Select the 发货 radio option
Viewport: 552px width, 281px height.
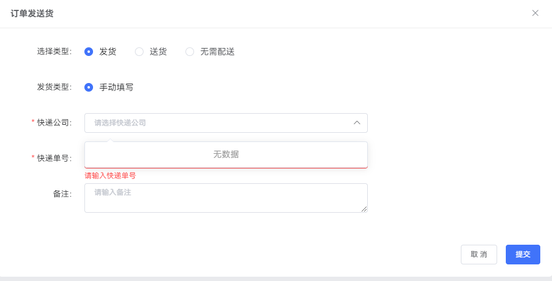pyautogui.click(x=89, y=52)
